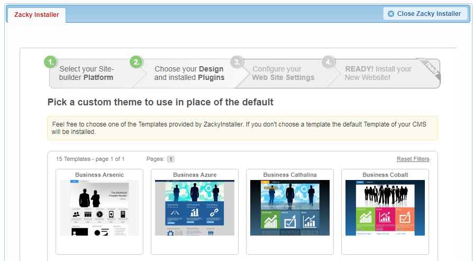Choose the Business Arsenic template thumbnail
Screen dimensions: 473x261
tap(99, 208)
